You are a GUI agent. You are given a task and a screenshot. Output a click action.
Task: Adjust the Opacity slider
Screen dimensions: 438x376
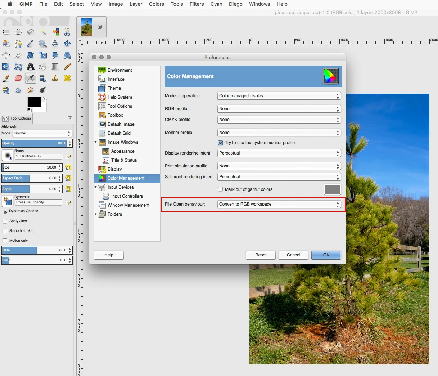[35, 143]
